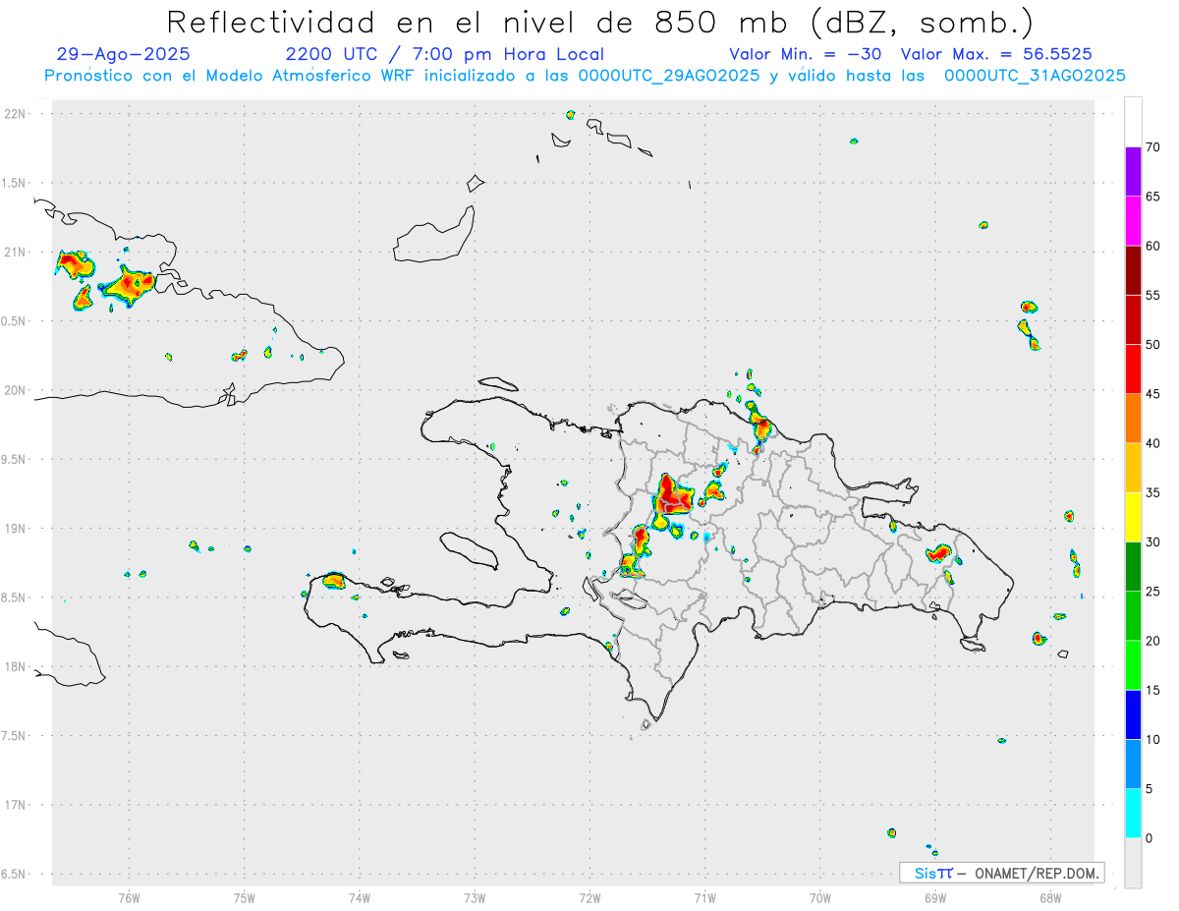Click the largest red storm cell in central Hispaniola
The height and width of the screenshot is (911, 1179).
pos(673,498)
